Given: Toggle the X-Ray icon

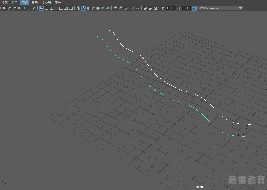Looking at the screenshot, I should [145, 8].
